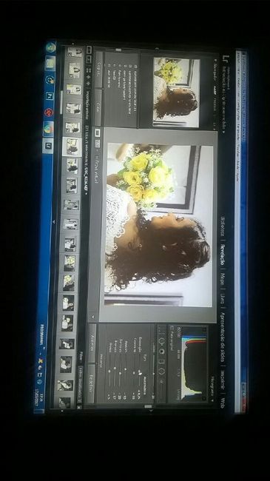The width and height of the screenshot is (270, 481).
Task: Open toolbar content triangle menu
Action: 93,317
